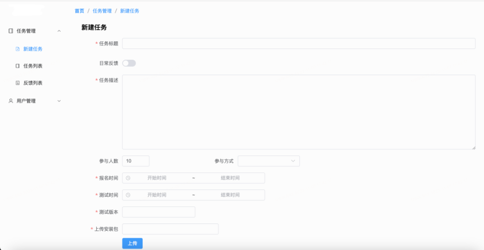Image resolution: width=484 pixels, height=250 pixels.
Task: Expand the 用户管理 menu chevron
Action: tap(59, 101)
